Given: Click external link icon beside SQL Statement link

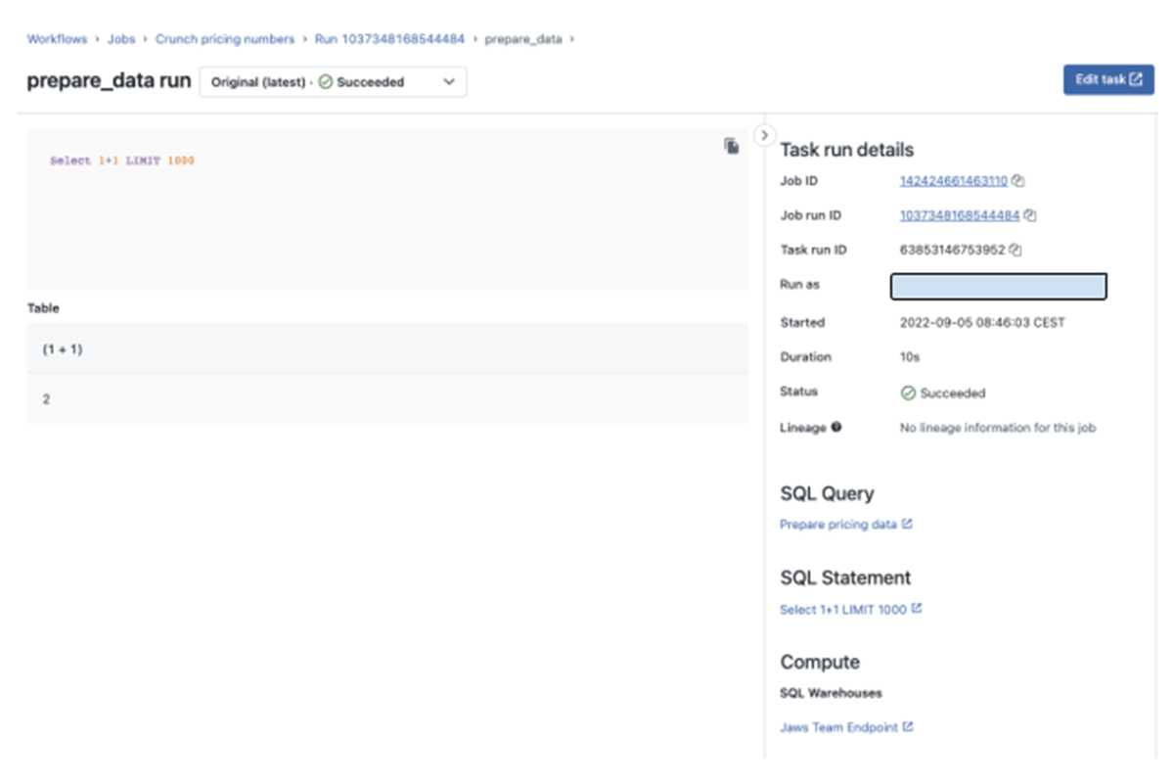Looking at the screenshot, I should click(x=917, y=609).
